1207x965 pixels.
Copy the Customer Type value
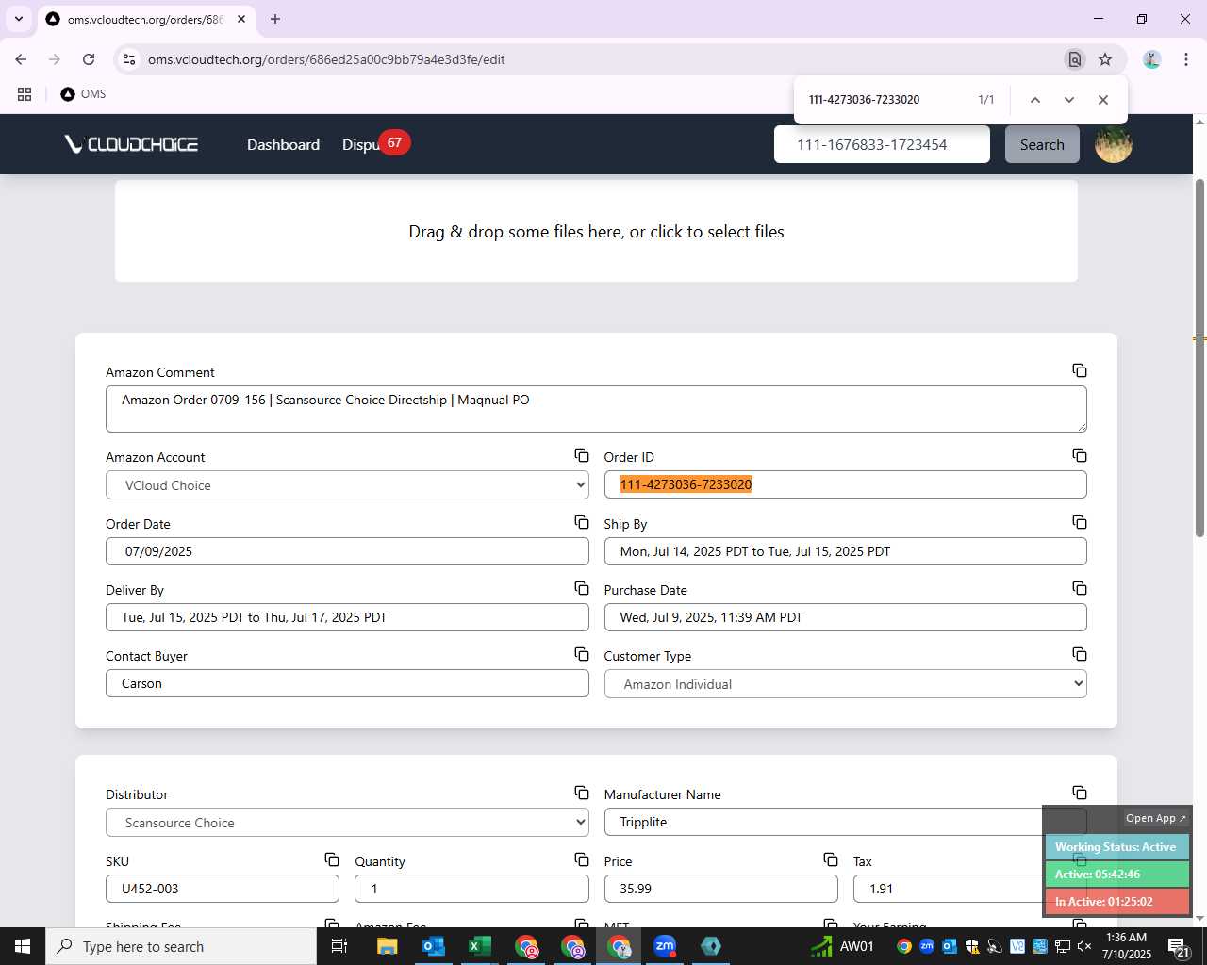(1079, 654)
